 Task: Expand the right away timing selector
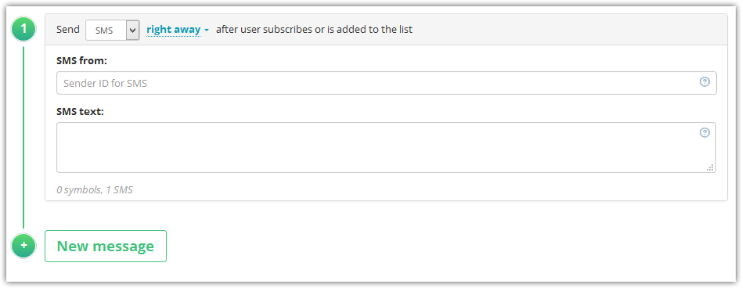(x=178, y=30)
